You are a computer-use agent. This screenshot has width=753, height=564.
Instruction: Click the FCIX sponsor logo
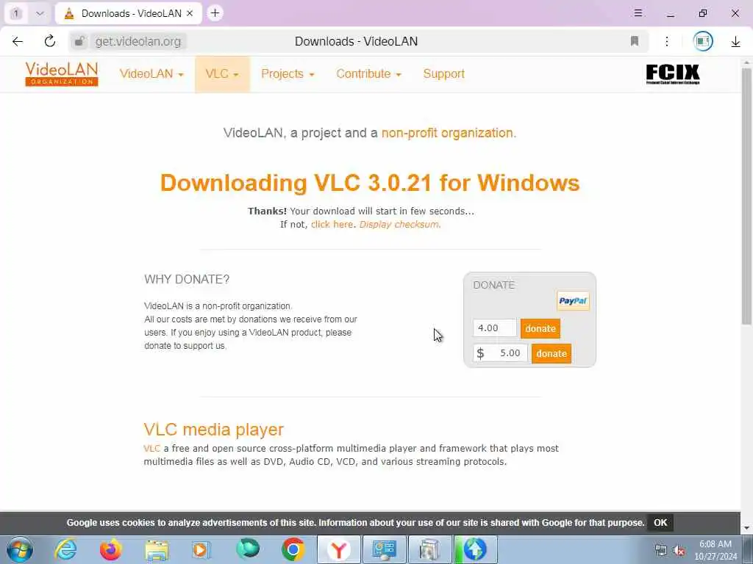pyautogui.click(x=673, y=74)
